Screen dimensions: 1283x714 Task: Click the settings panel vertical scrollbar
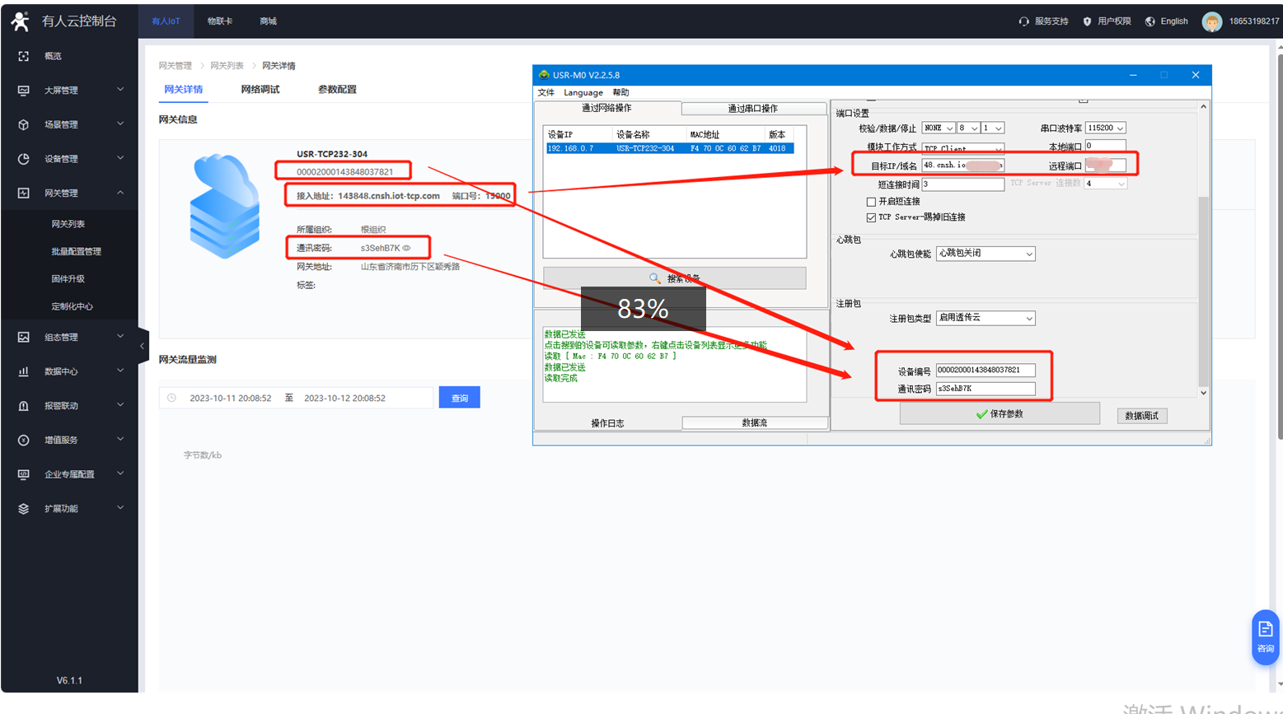coord(1203,247)
